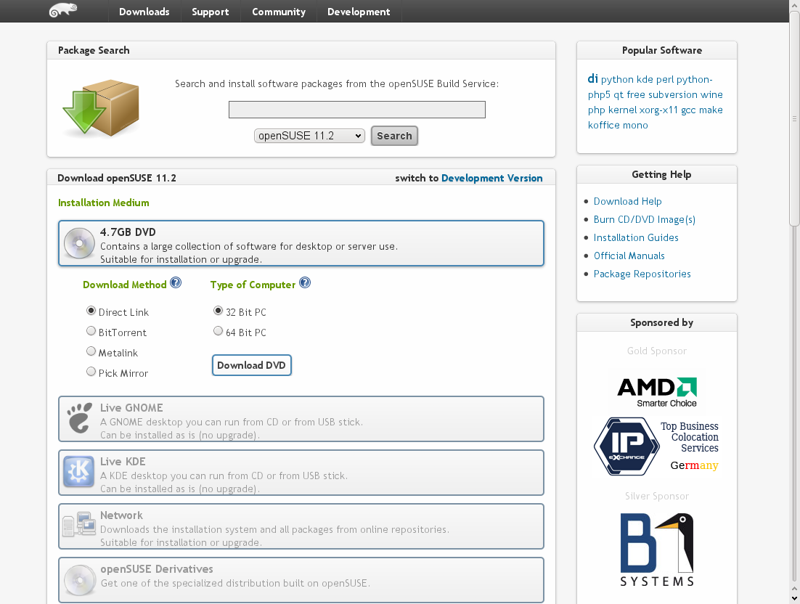Screen dimensions: 800x604
Task: Click the openSUSE Derivatives disc icon
Action: 78,579
